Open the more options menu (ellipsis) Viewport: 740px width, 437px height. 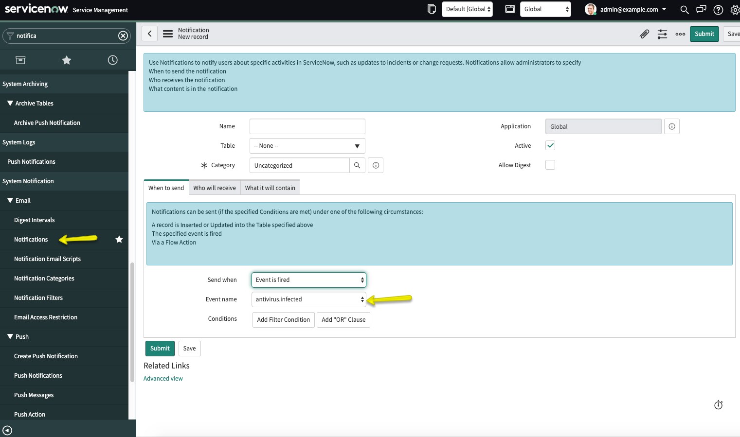click(x=680, y=34)
